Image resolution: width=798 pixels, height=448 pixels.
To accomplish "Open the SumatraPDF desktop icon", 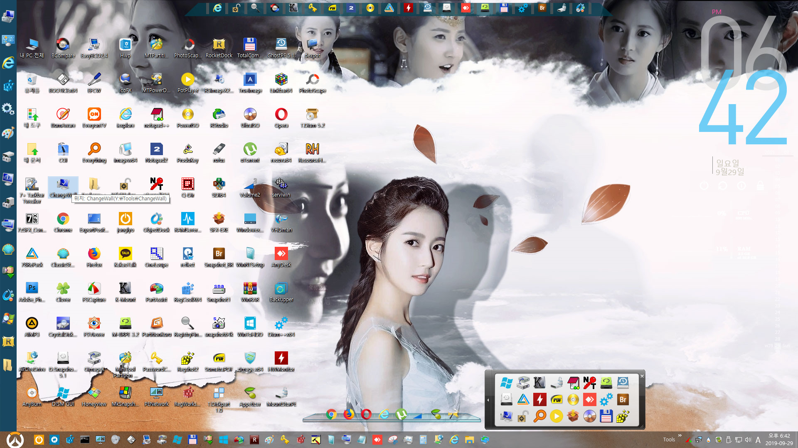I will point(219,361).
